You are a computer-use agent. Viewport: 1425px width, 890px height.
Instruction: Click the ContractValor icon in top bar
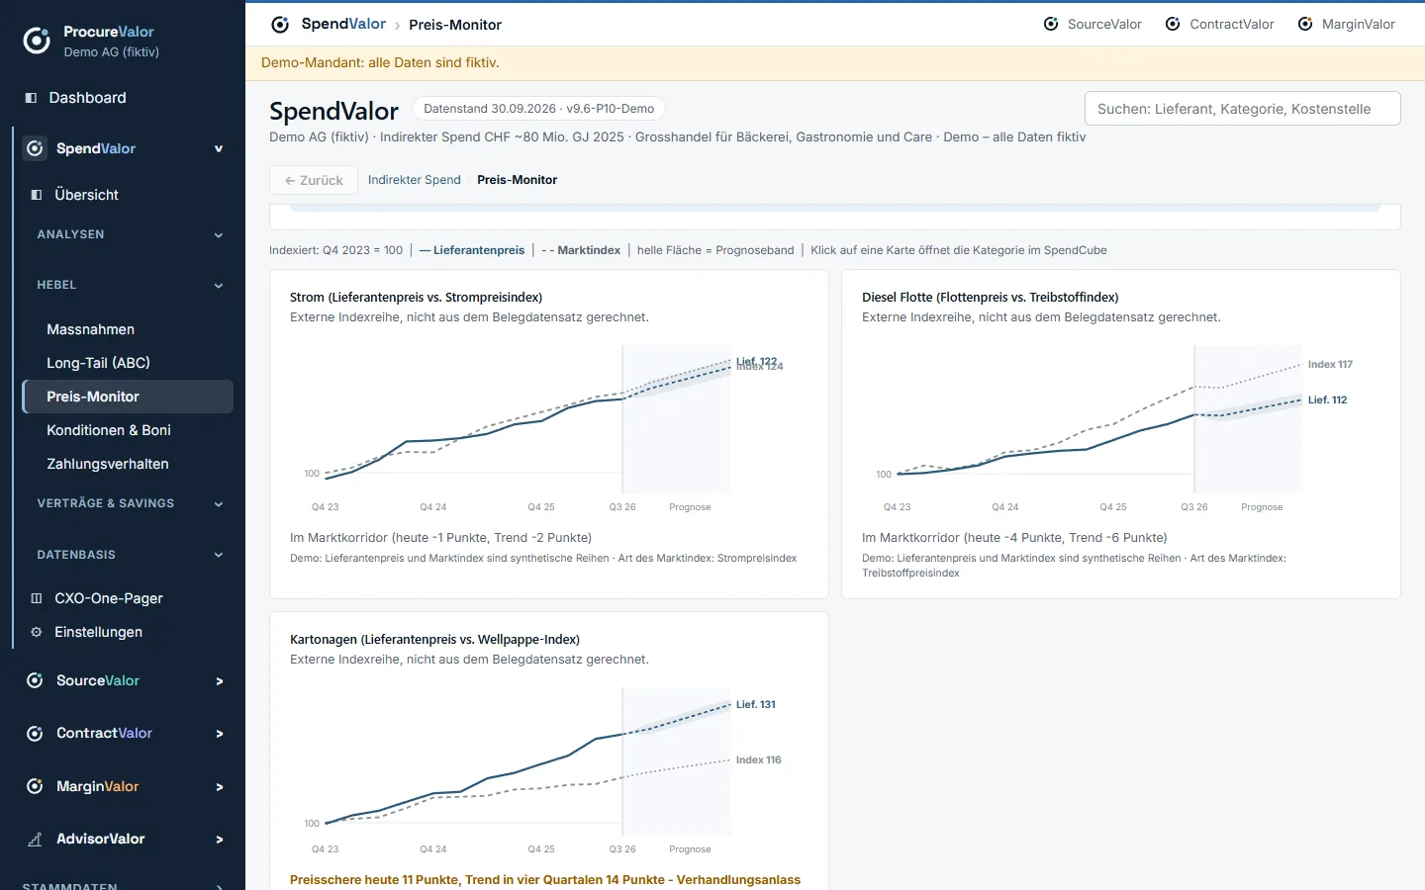pyautogui.click(x=1173, y=24)
